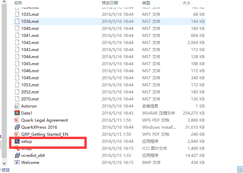Click the Quark Legal Agreement PDF icon
The width and height of the screenshot is (243, 173).
click(17, 120)
